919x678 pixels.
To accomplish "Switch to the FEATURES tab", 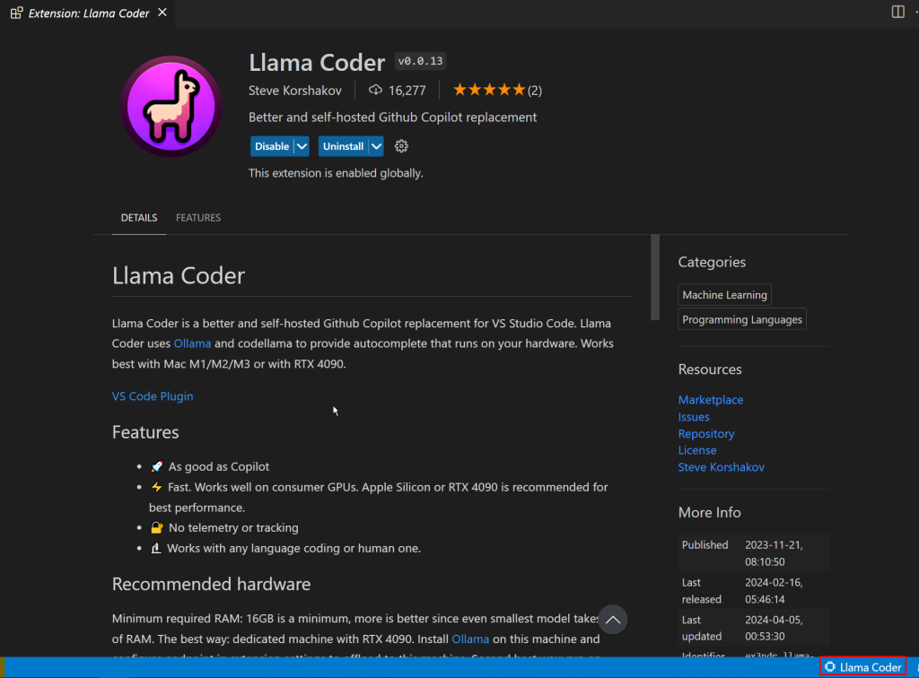I will click(x=198, y=218).
